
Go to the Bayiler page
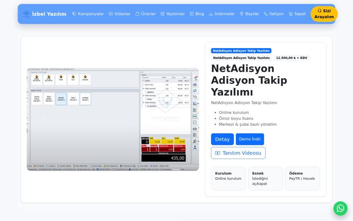[x=249, y=14]
